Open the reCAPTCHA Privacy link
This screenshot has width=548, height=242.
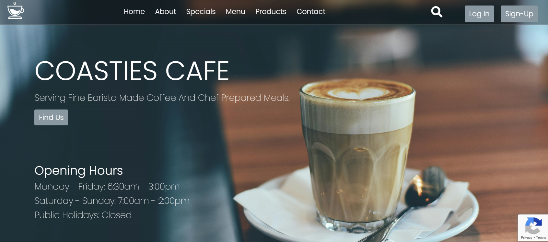pos(527,237)
